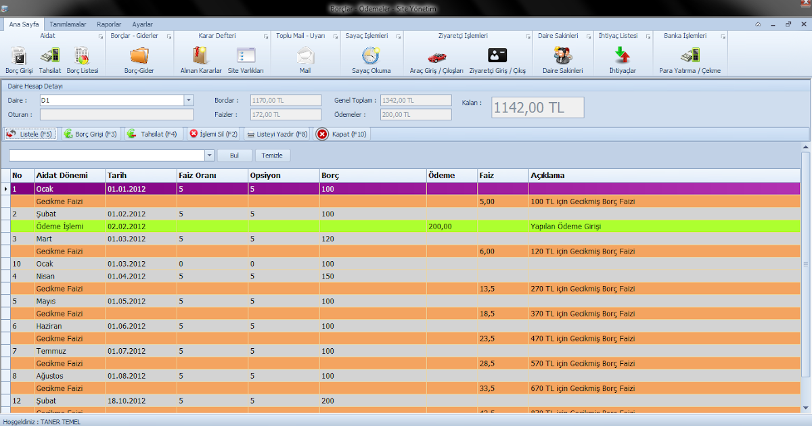Open Daire combo box dropdown arrow
This screenshot has width=812, height=426.
coord(188,100)
